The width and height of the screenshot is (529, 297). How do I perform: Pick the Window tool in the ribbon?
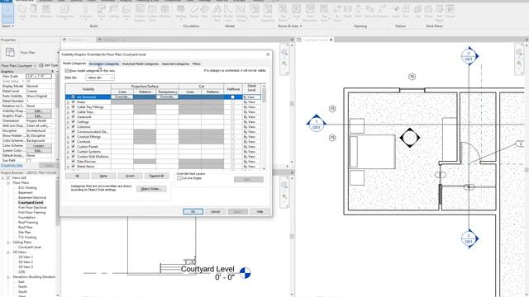click(x=46, y=12)
